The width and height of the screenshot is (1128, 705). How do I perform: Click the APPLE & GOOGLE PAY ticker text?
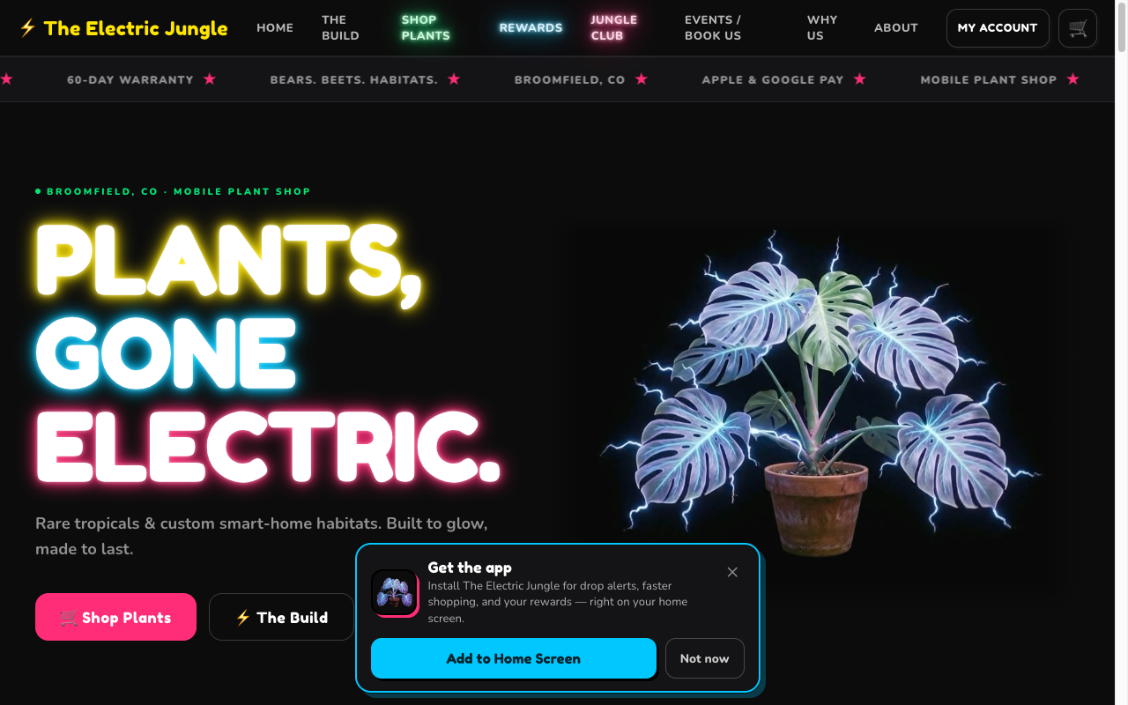coord(773,79)
